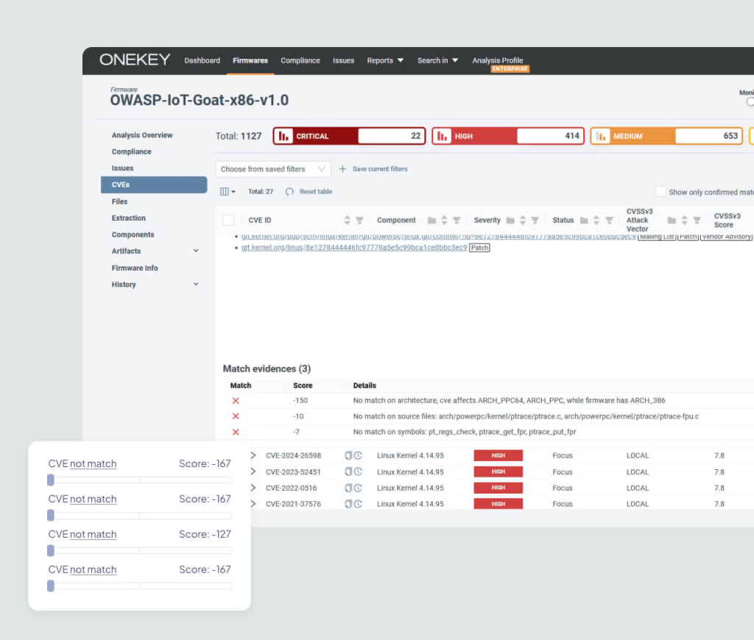This screenshot has width=754, height=640.
Task: Open git.kernel.org/linus patch link
Action: click(x=353, y=248)
